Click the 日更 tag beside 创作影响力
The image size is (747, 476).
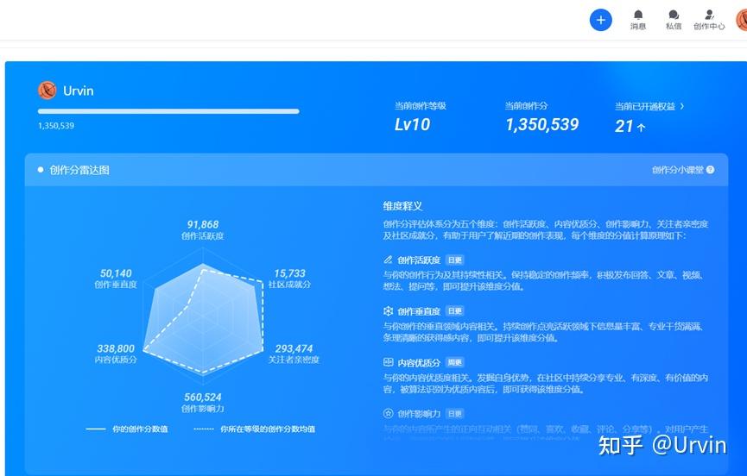455,414
